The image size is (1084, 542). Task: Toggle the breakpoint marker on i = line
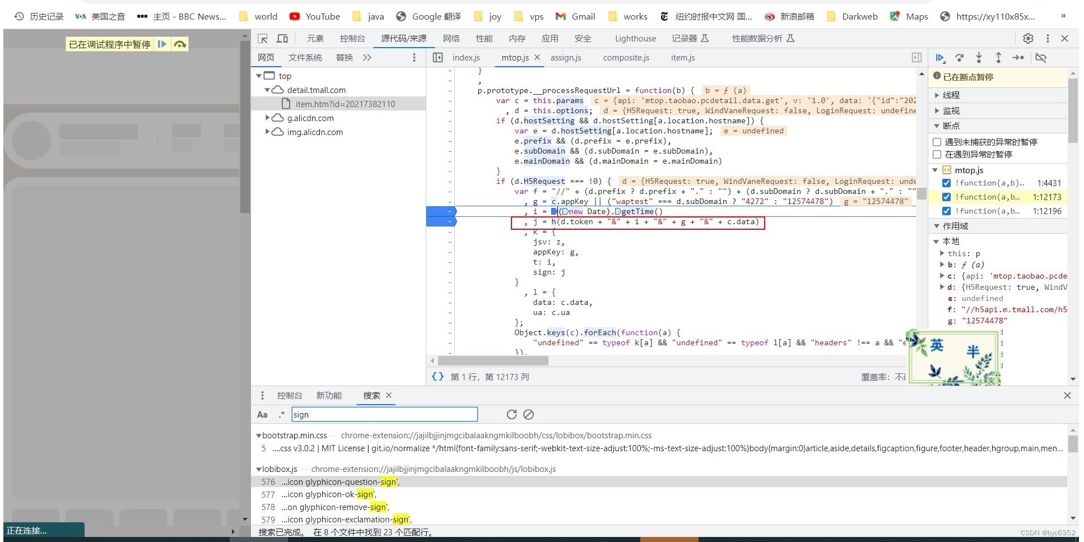coord(442,211)
